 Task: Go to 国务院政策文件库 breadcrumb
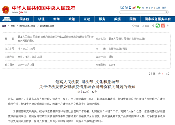pos(27,26)
